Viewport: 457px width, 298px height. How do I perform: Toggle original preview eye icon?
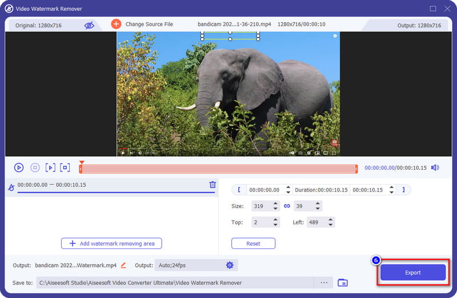[x=89, y=25]
